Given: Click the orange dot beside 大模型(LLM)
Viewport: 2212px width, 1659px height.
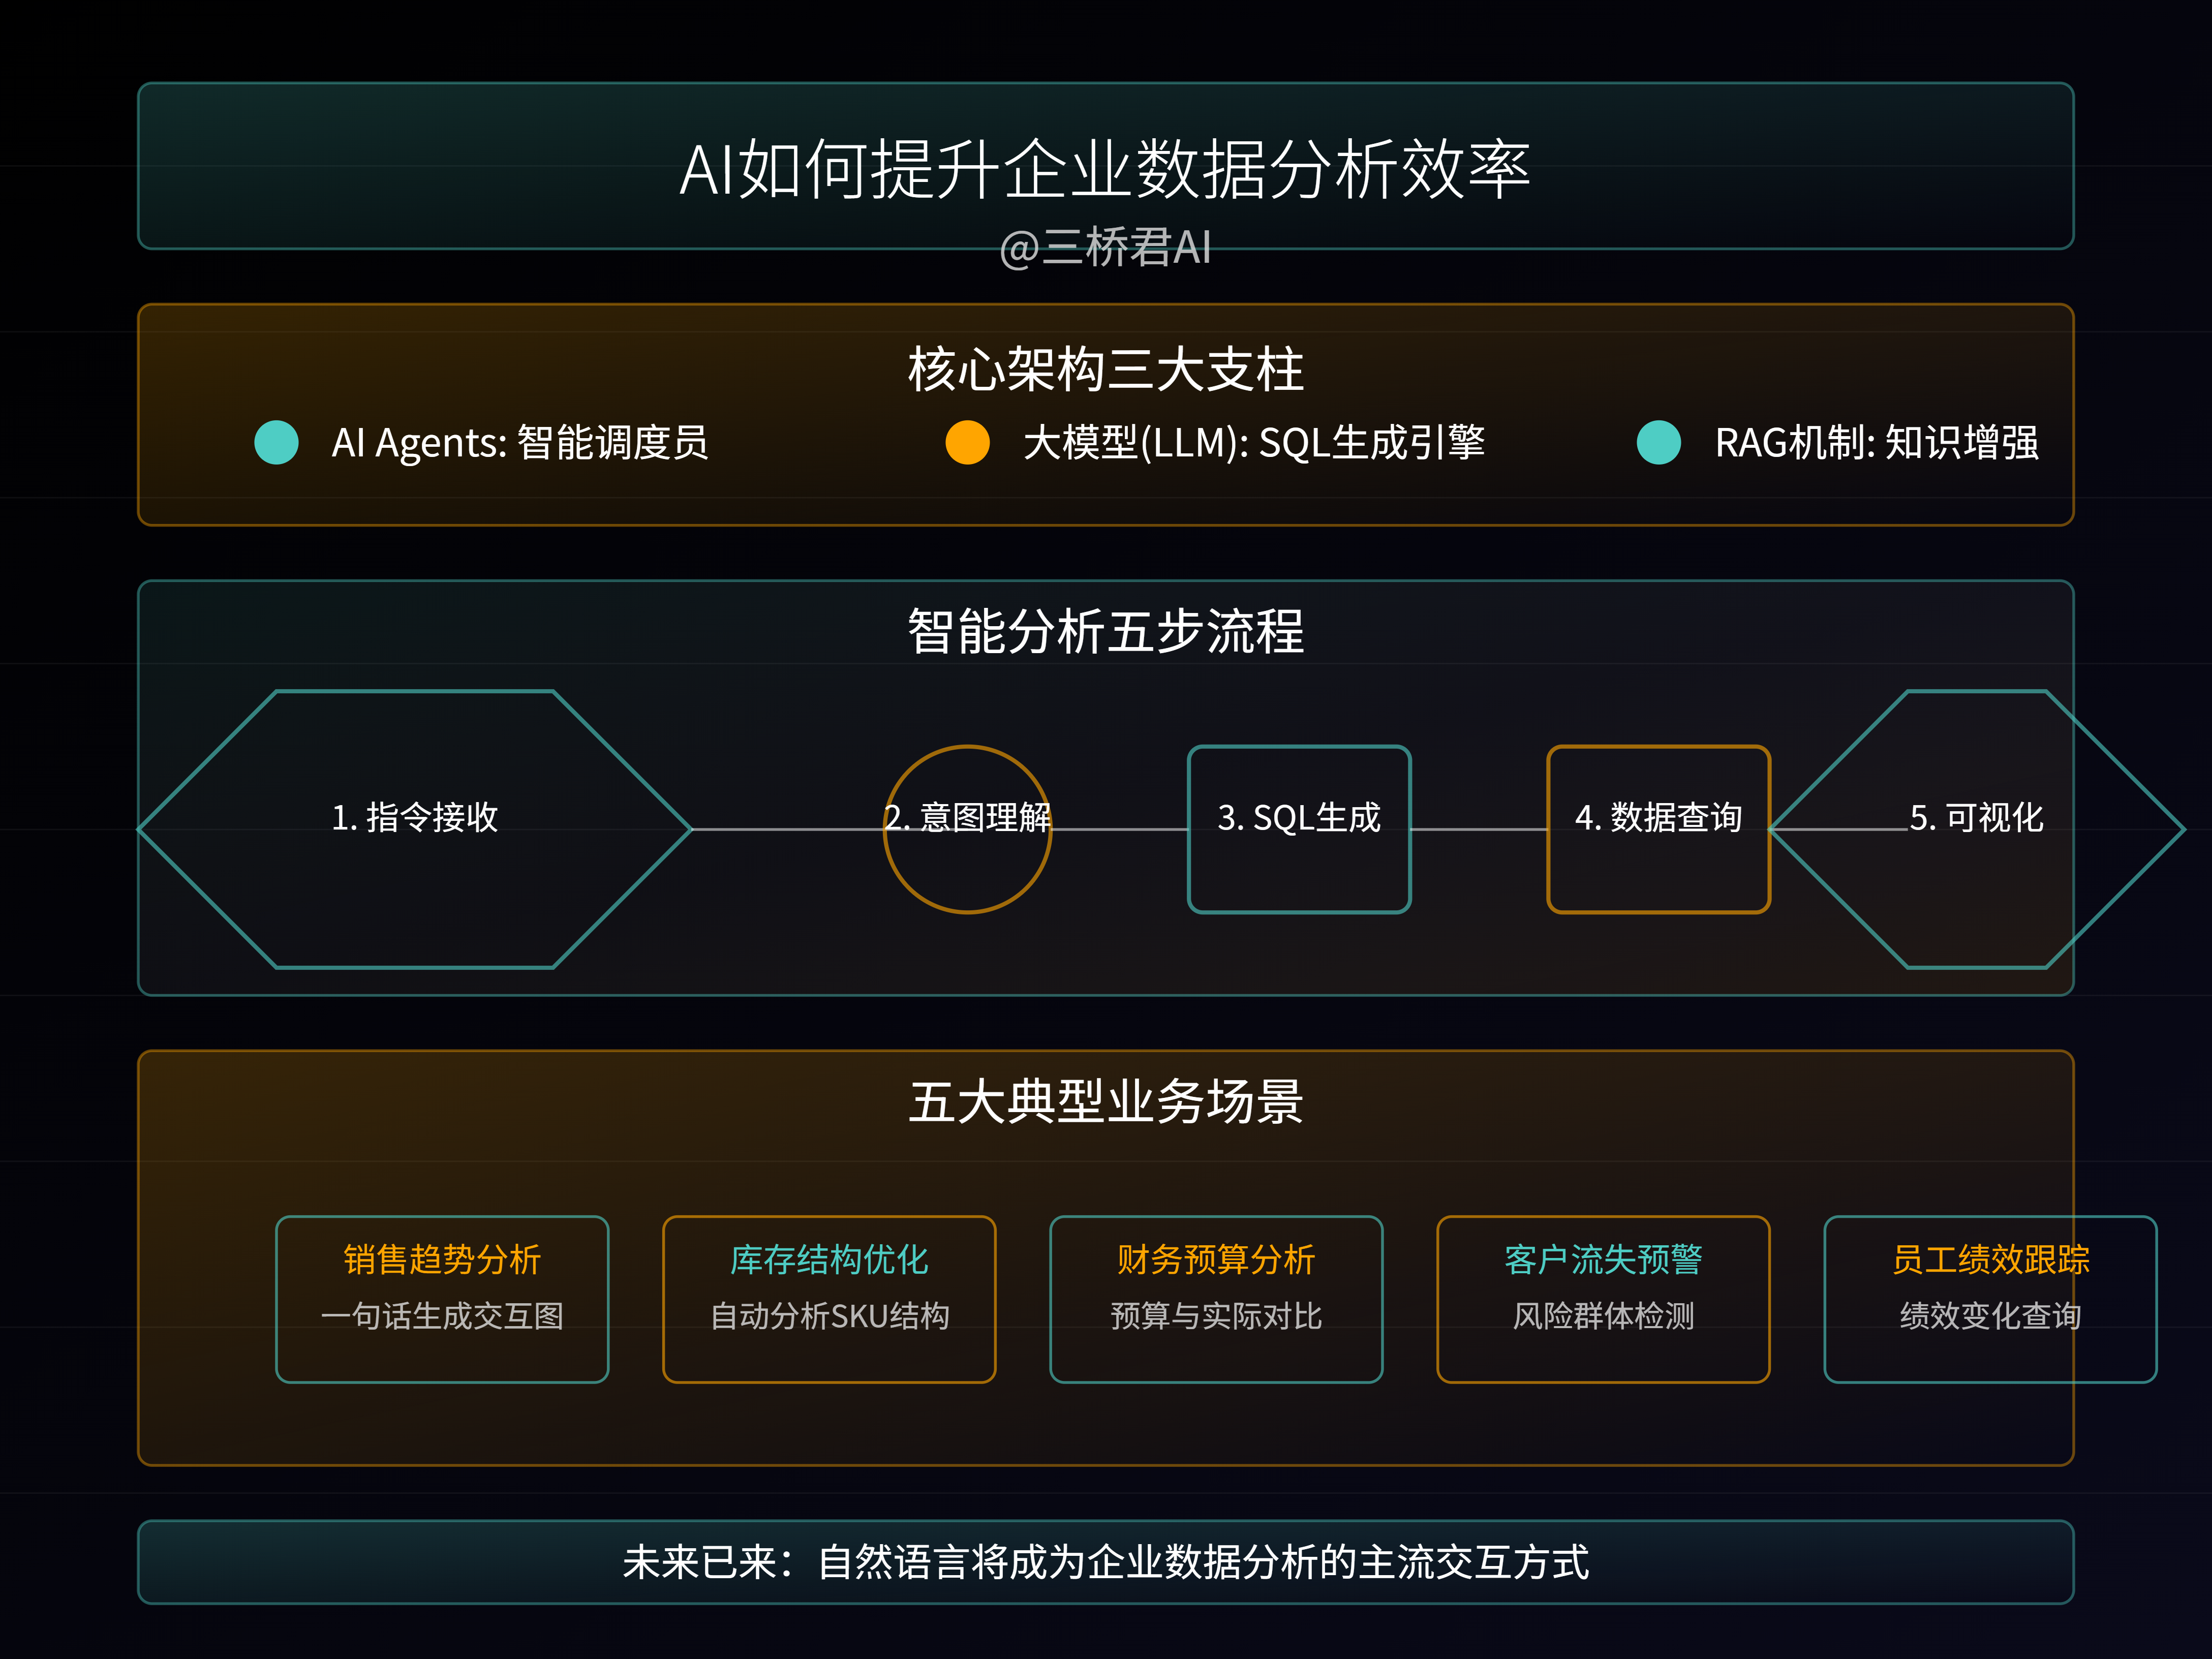Looking at the screenshot, I should (x=967, y=442).
